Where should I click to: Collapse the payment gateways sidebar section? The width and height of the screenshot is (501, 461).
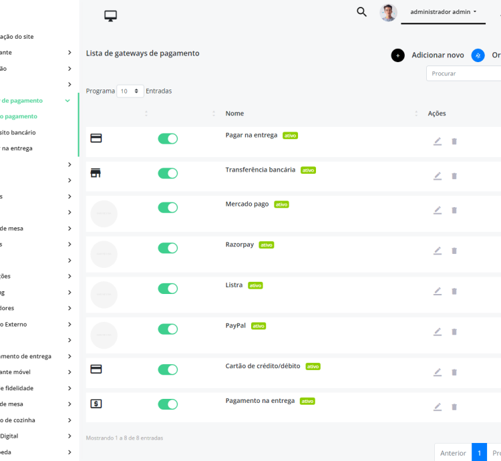click(x=67, y=101)
